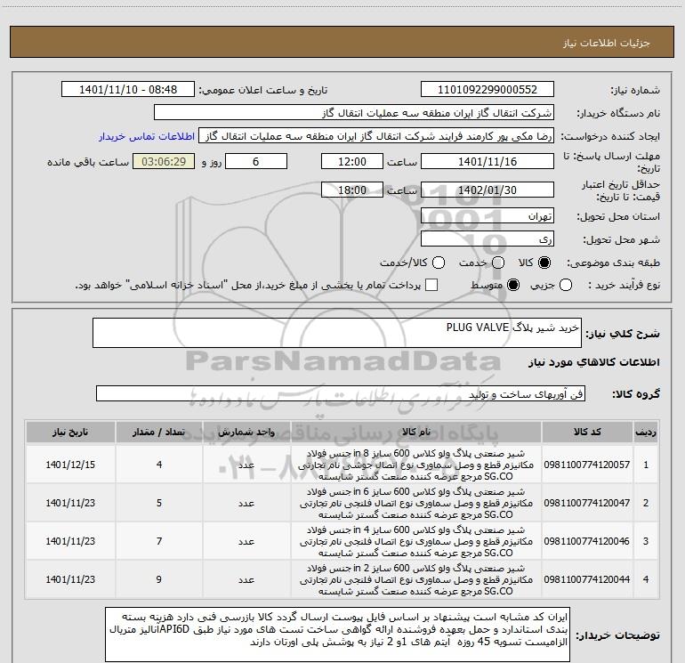Viewport: 685px width, 663px height.
Task: Click the deadline time field 12:00
Action: click(x=352, y=161)
